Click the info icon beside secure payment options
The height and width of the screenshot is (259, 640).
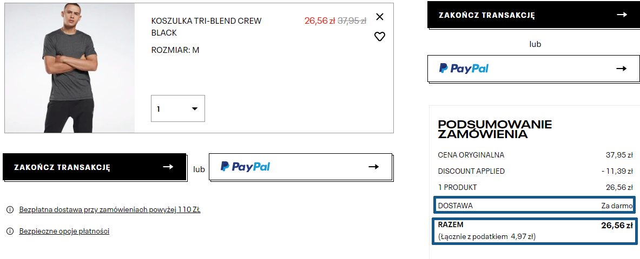10,231
